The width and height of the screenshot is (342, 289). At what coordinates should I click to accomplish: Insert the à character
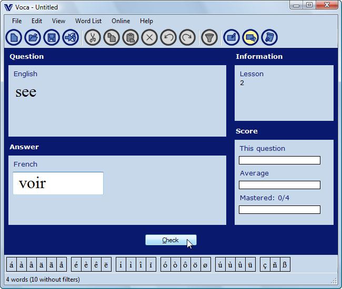pyautogui.click(x=22, y=265)
